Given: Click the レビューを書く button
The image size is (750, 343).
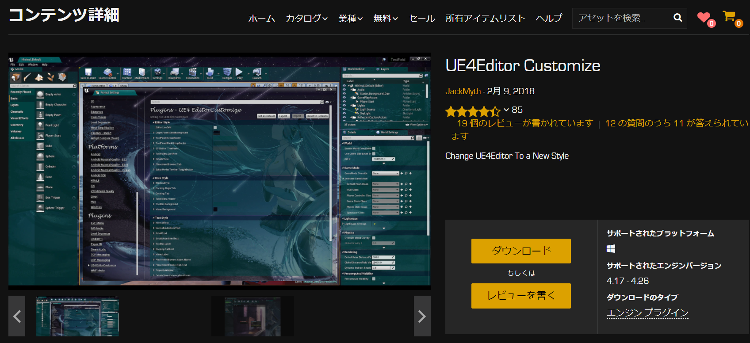Looking at the screenshot, I should (521, 296).
